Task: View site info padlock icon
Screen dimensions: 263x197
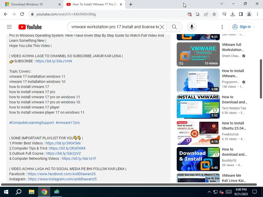Action: (x=32, y=14)
